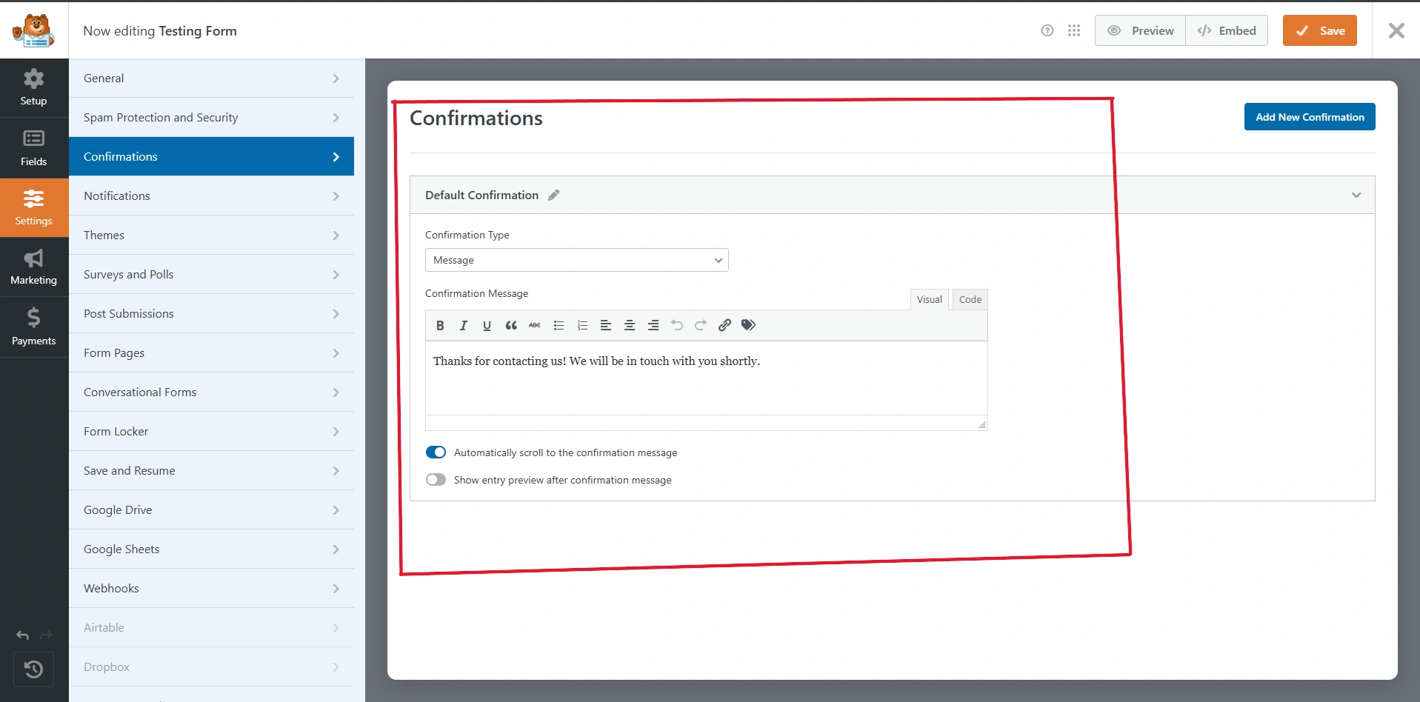Toggle bold formatting in message editor
The width and height of the screenshot is (1420, 702).
click(440, 325)
